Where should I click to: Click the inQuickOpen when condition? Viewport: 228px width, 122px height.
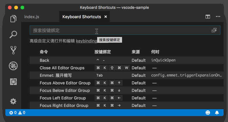[163, 60]
